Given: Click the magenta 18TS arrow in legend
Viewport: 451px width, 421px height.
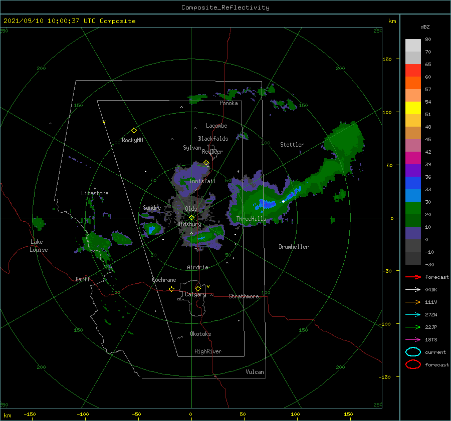Looking at the screenshot, I should click(413, 340).
